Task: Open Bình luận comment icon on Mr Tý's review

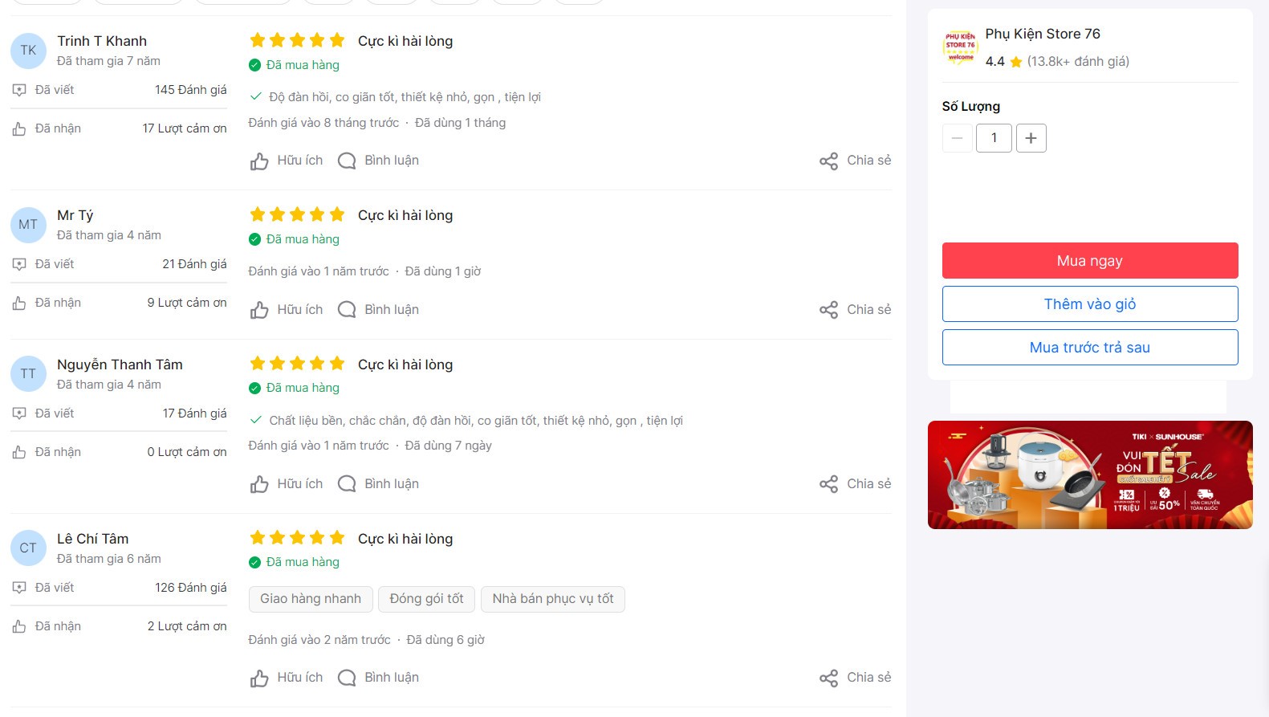Action: point(347,310)
